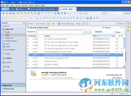Sort by the Date column header
Screen dimensions: 131x96
tap(102, 36)
